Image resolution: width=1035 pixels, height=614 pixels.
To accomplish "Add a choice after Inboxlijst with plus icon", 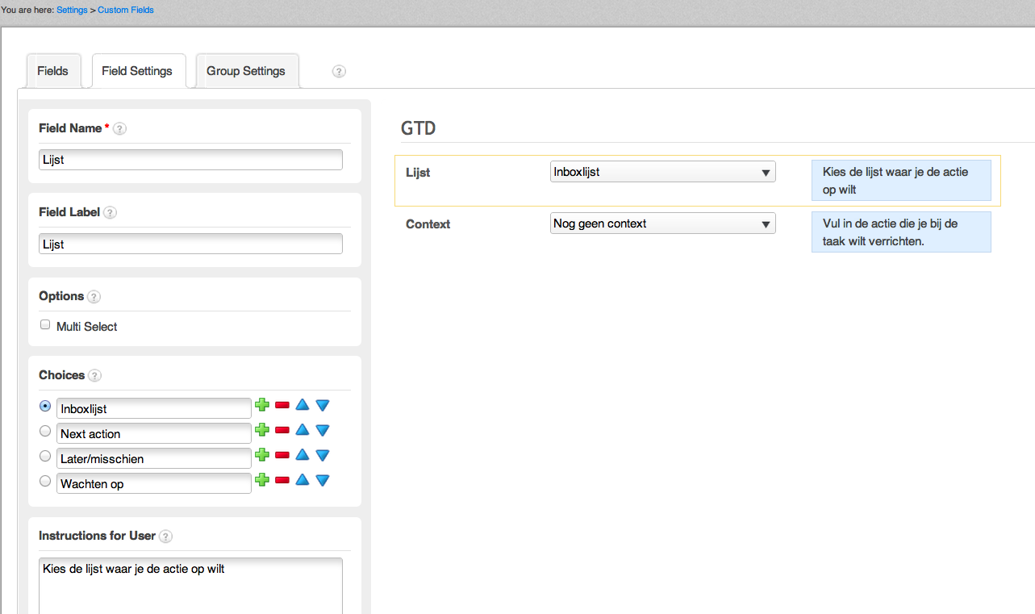I will (262, 405).
